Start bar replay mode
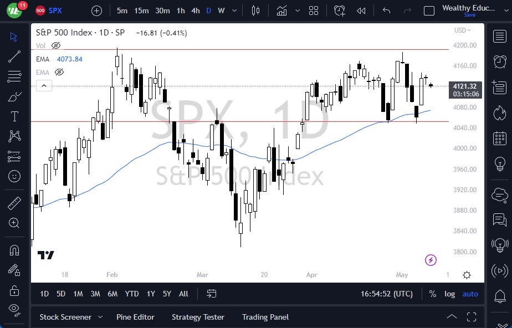 pos(361,11)
